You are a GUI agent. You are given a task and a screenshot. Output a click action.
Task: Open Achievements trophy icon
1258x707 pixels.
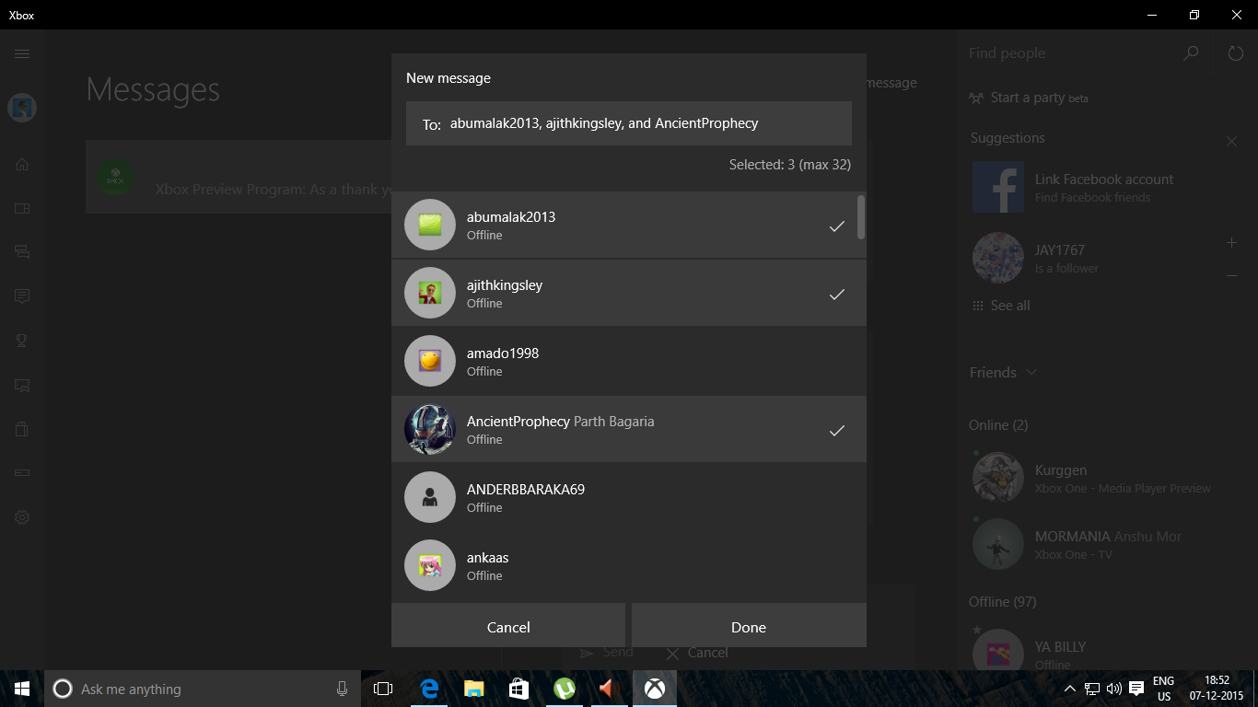(22, 341)
